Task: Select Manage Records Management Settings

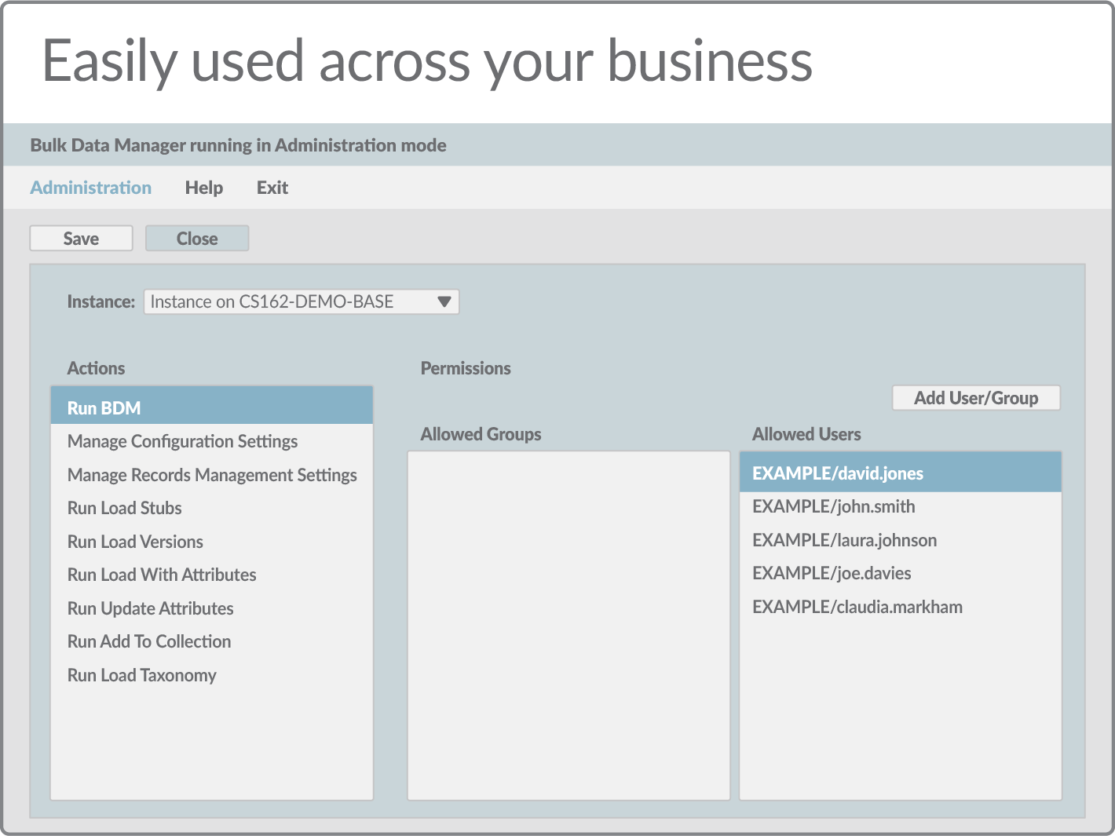Action: [212, 475]
